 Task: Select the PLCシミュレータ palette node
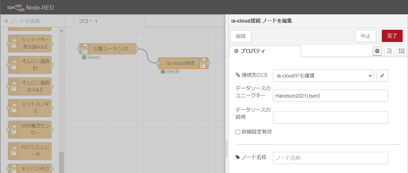pyautogui.click(x=30, y=151)
